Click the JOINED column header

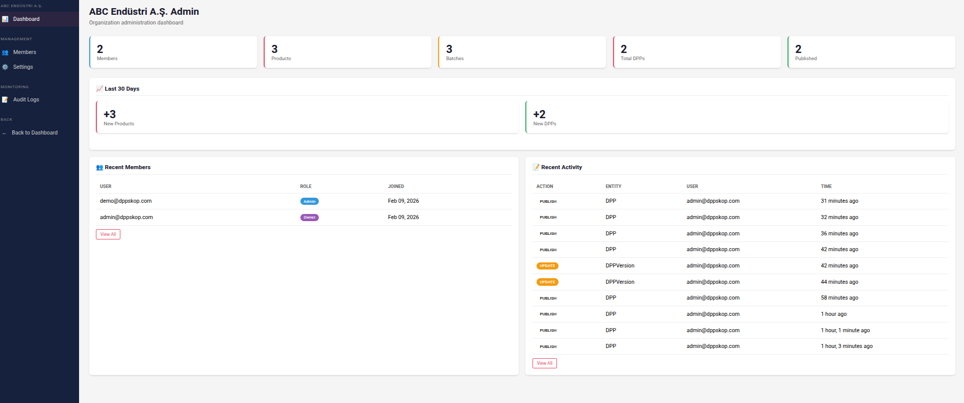point(396,186)
